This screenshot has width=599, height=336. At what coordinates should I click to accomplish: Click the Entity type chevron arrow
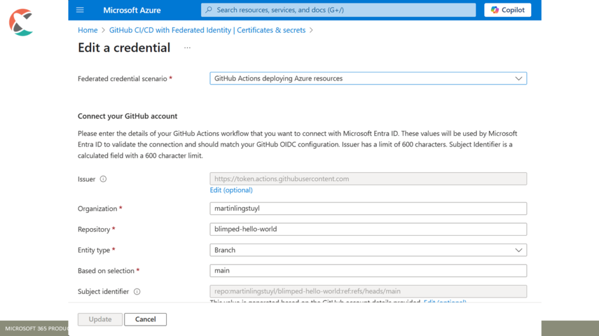(x=518, y=250)
